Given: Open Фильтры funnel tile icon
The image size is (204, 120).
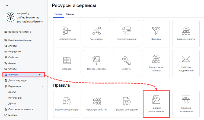Looking at the screenshot, I should tap(156, 31).
